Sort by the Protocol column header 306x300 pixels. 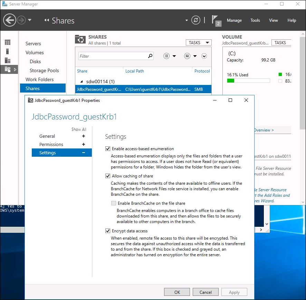(202, 71)
